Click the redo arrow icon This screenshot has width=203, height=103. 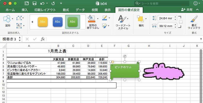(x=53, y=4)
